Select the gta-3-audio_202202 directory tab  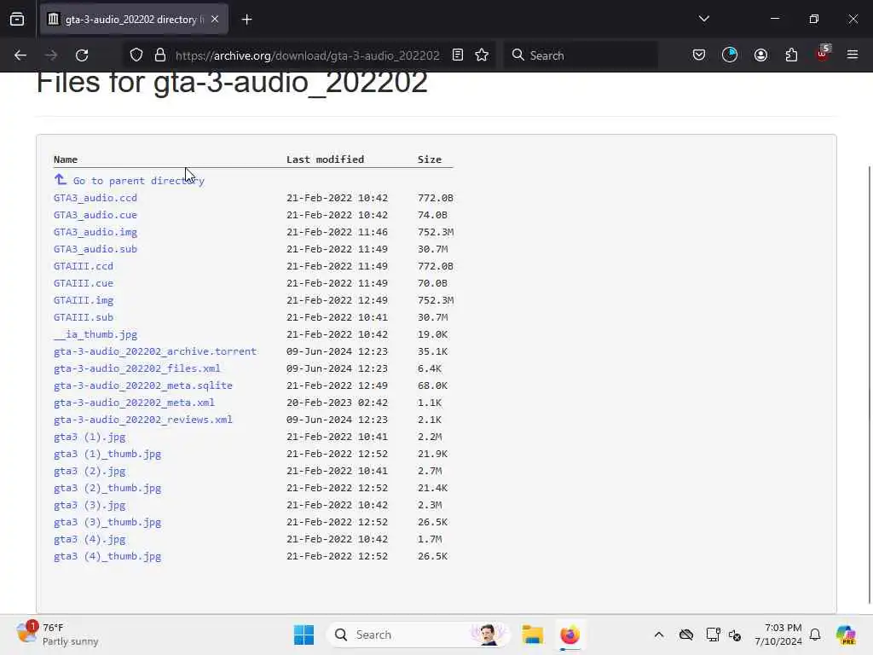[134, 20]
